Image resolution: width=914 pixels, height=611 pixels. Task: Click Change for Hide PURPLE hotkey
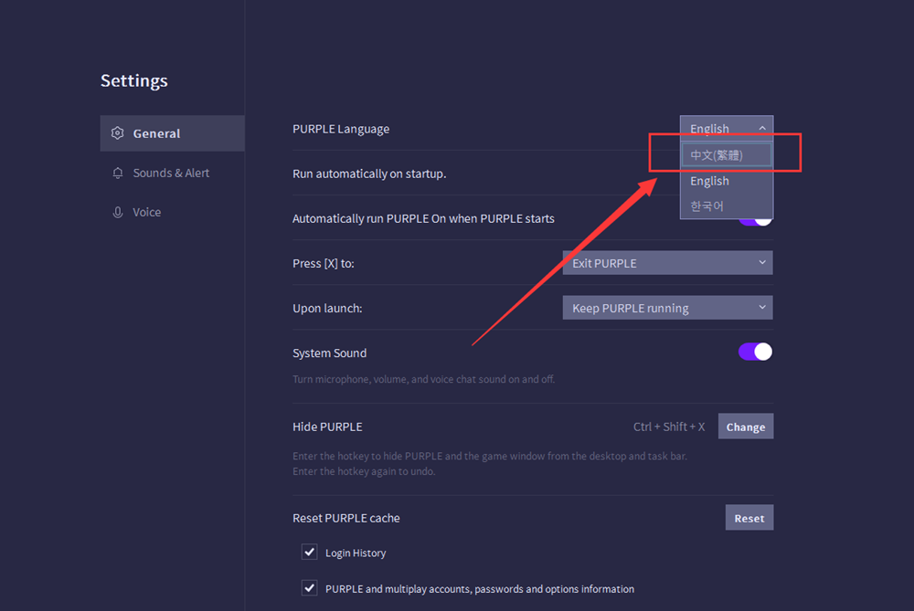(746, 427)
